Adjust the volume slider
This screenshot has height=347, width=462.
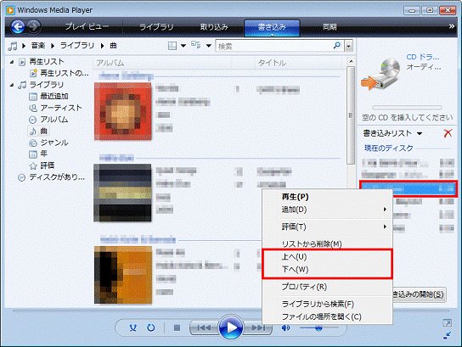click(x=318, y=327)
